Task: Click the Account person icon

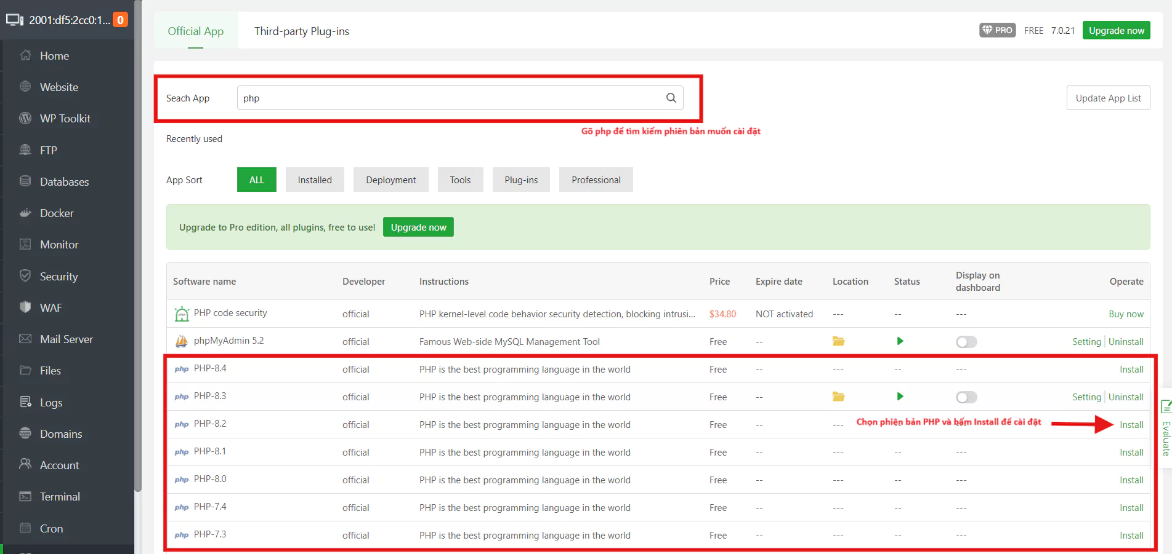Action: pos(25,465)
